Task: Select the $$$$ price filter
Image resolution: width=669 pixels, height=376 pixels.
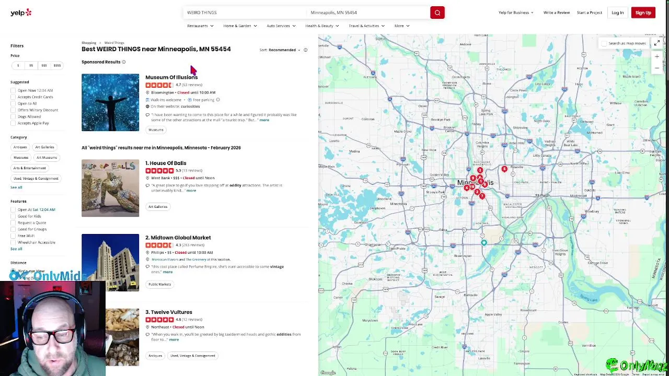Action: [x=57, y=66]
